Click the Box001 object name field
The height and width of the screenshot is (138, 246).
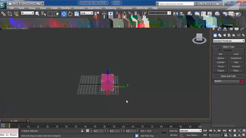point(226,81)
